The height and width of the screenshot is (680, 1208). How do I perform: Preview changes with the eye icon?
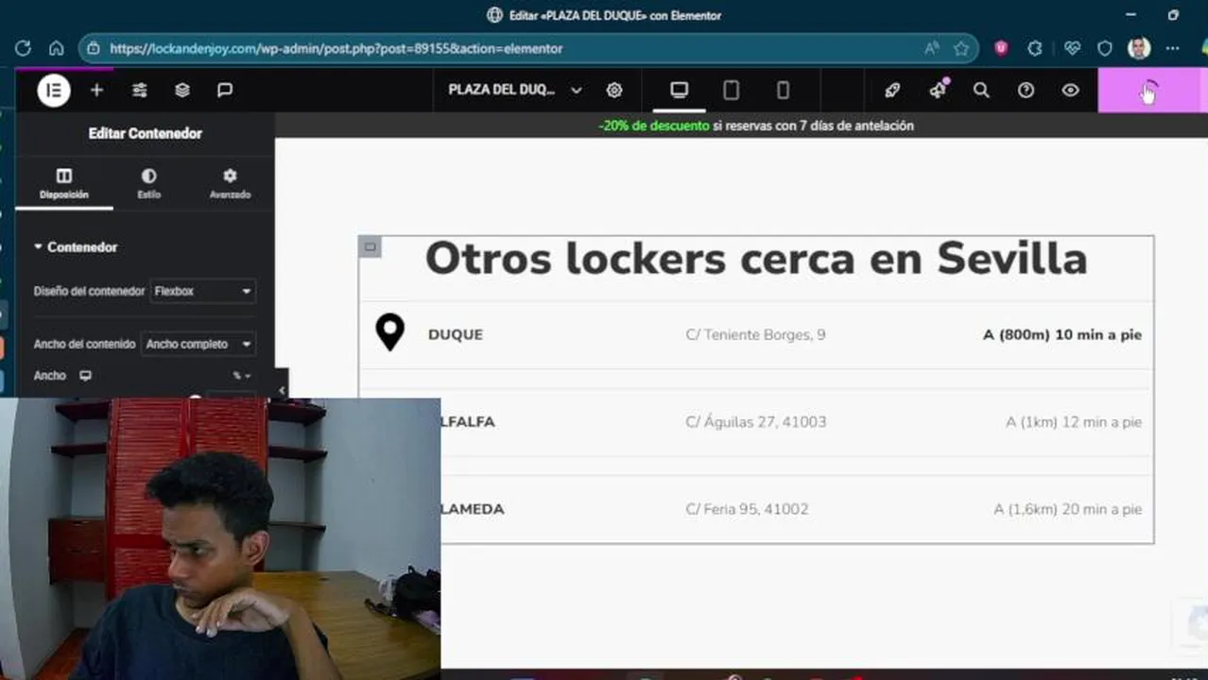click(1070, 91)
